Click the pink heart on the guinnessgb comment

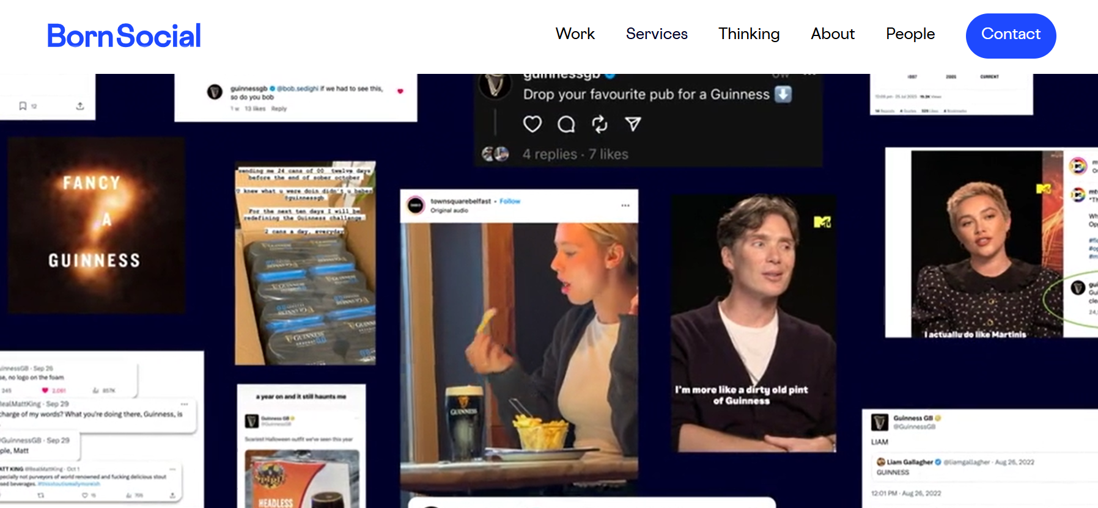[x=400, y=91]
